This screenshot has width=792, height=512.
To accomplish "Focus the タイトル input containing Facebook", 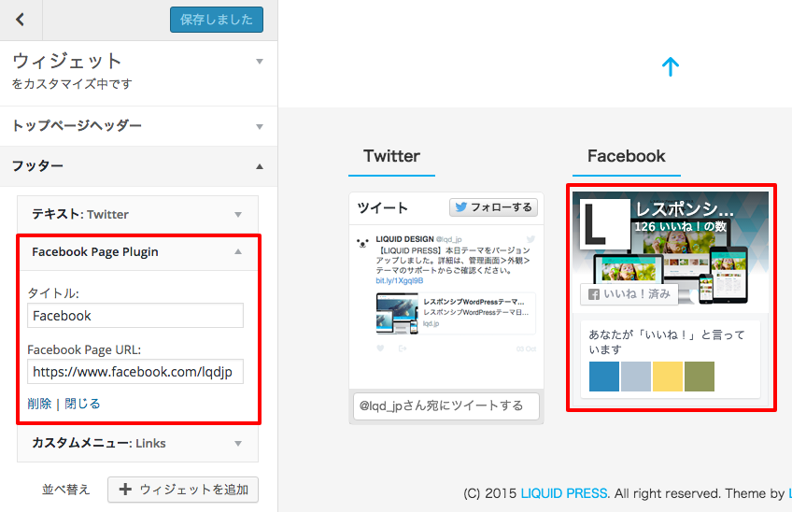I will point(135,316).
